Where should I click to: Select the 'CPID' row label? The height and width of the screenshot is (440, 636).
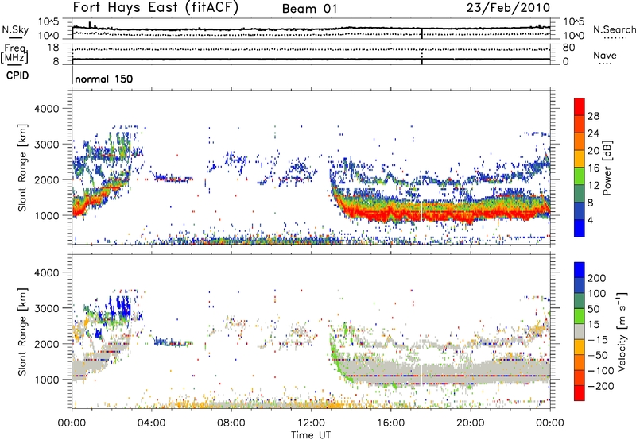tap(17, 75)
